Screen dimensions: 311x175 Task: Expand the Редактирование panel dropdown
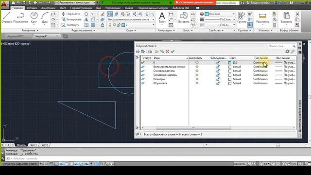point(83,30)
